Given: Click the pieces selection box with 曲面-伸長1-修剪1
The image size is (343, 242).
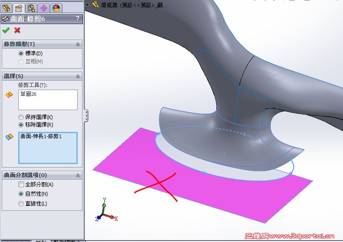Looking at the screenshot, I should tap(48, 148).
